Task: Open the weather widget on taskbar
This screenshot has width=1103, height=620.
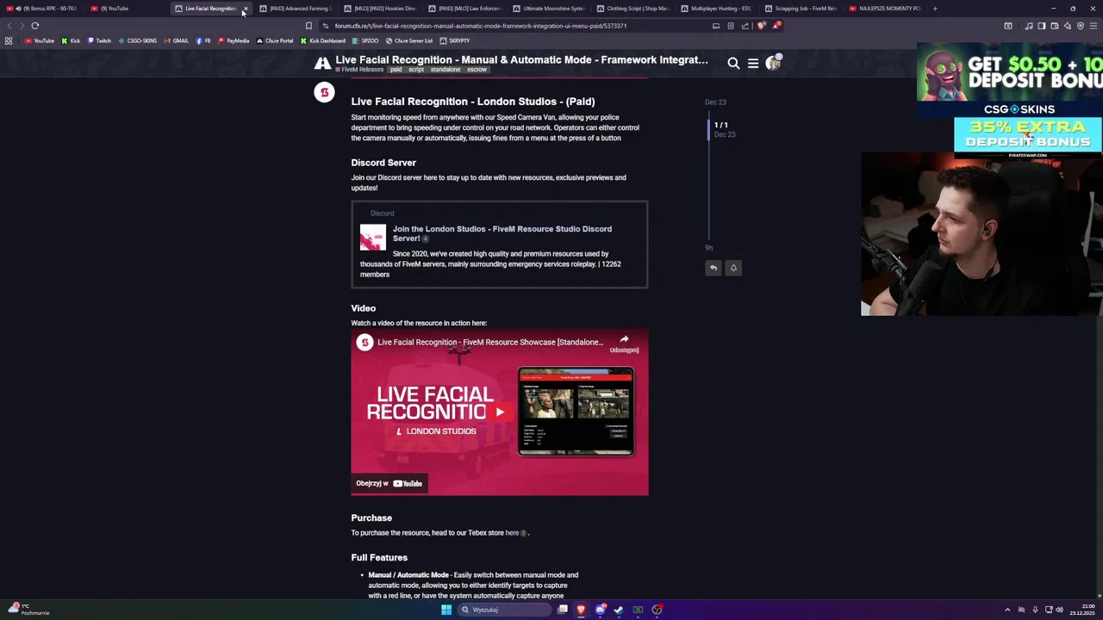Action: (x=28, y=609)
